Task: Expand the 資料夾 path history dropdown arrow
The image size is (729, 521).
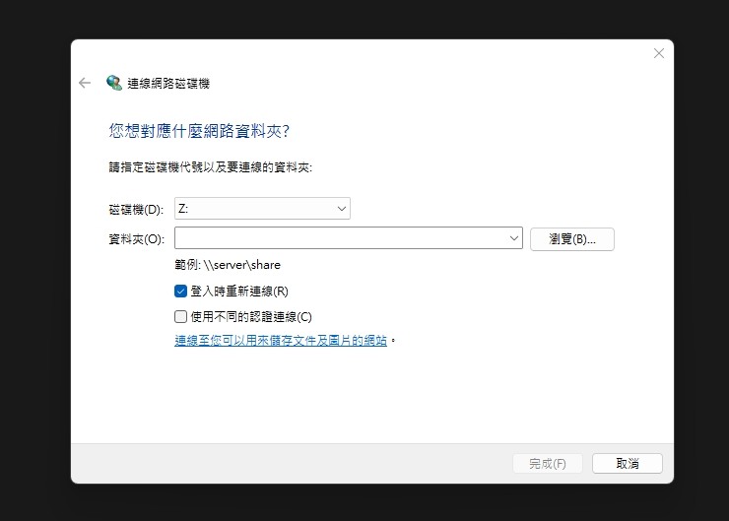Action: pyautogui.click(x=513, y=238)
